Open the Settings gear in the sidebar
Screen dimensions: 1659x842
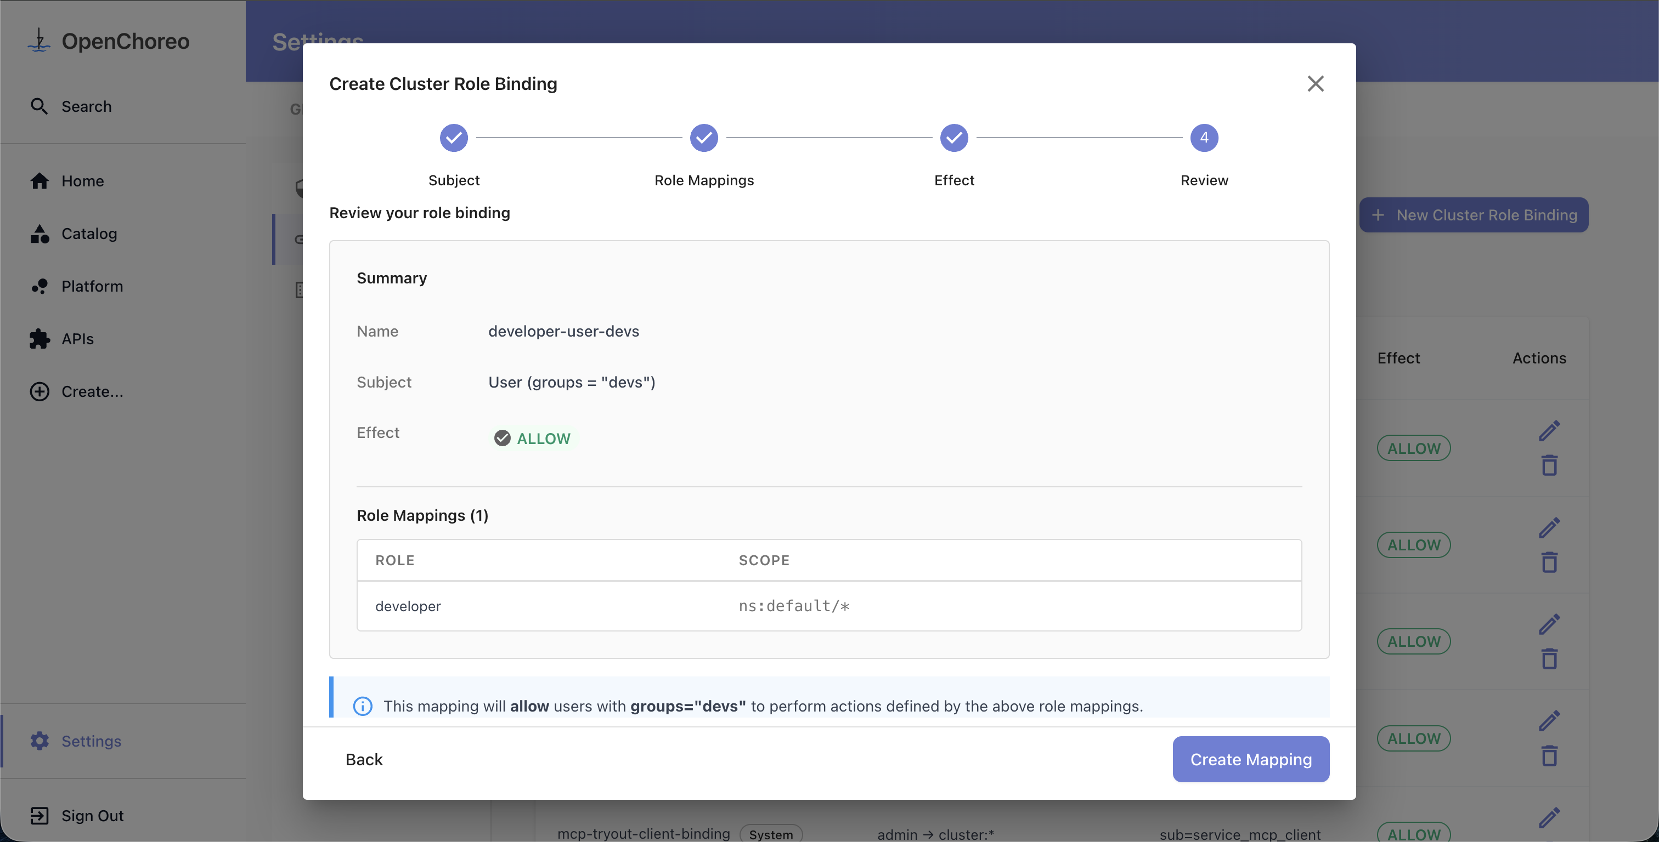39,741
